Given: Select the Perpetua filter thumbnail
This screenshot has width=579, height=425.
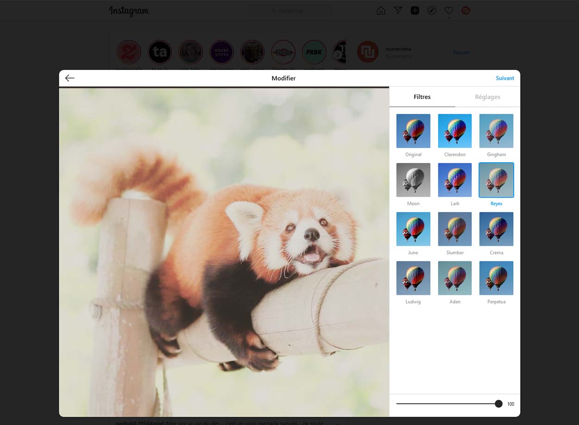Looking at the screenshot, I should (x=496, y=279).
